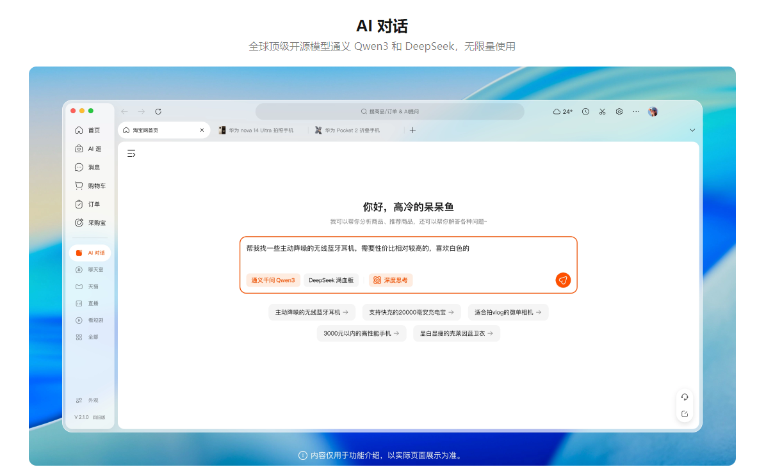Click the top search bar field

point(389,111)
